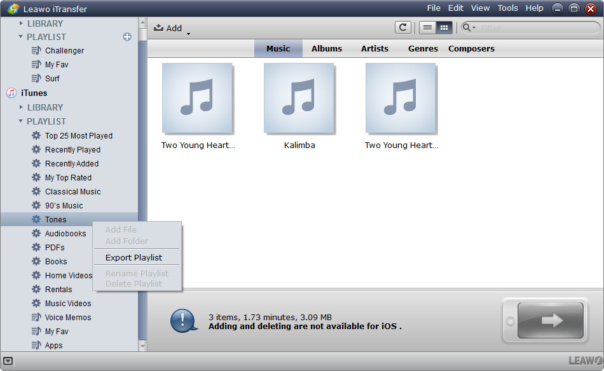Collapse the iTunes PLAYLIST section
The height and width of the screenshot is (371, 604).
[21, 121]
